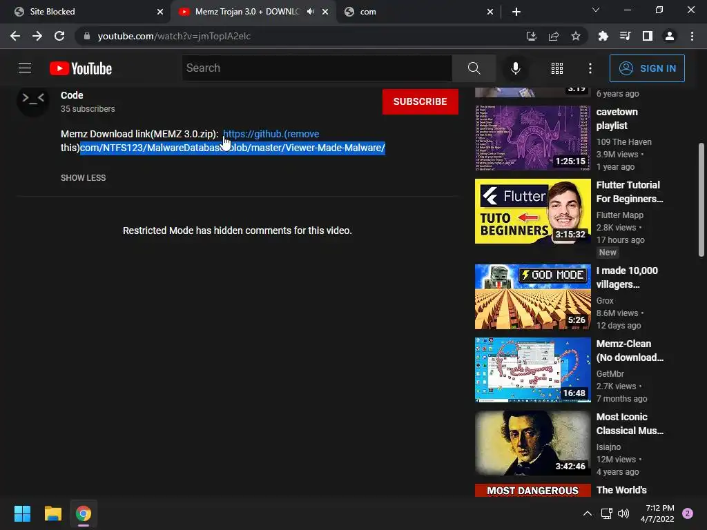The width and height of the screenshot is (707, 530).
Task: Subscribe to the Code channel
Action: [x=420, y=101]
